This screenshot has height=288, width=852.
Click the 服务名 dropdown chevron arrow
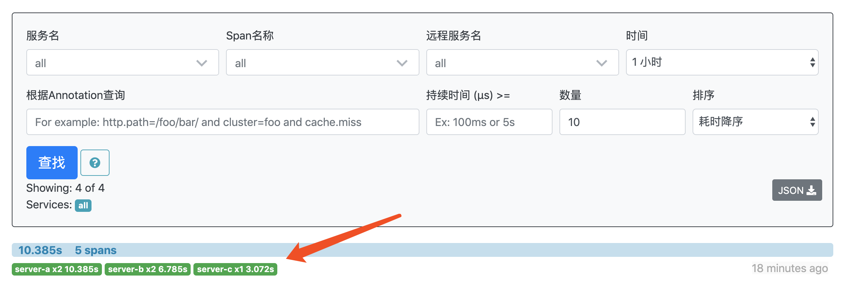coord(202,63)
